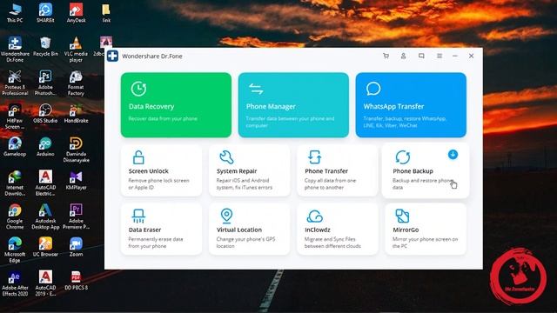The height and width of the screenshot is (313, 557).
Task: Open the hamburger menu in Dr.Fone
Action: pos(440,56)
